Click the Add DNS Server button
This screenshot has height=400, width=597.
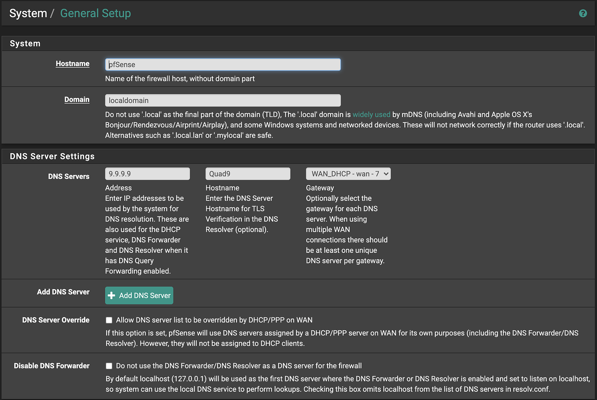pos(139,295)
